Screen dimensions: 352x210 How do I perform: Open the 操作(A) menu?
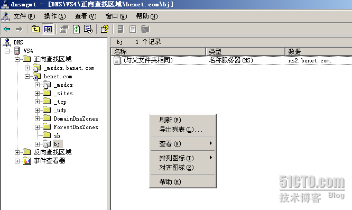pyautogui.click(x=55, y=16)
